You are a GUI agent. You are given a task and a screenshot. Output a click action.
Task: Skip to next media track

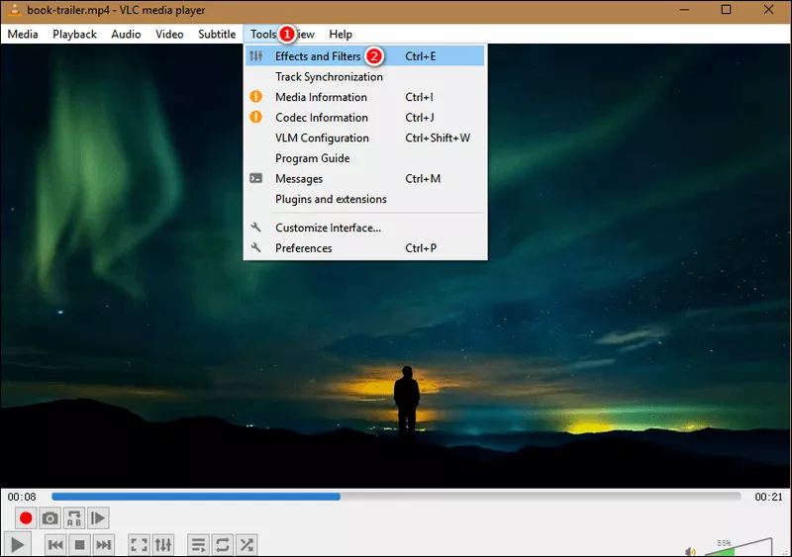pyautogui.click(x=104, y=545)
